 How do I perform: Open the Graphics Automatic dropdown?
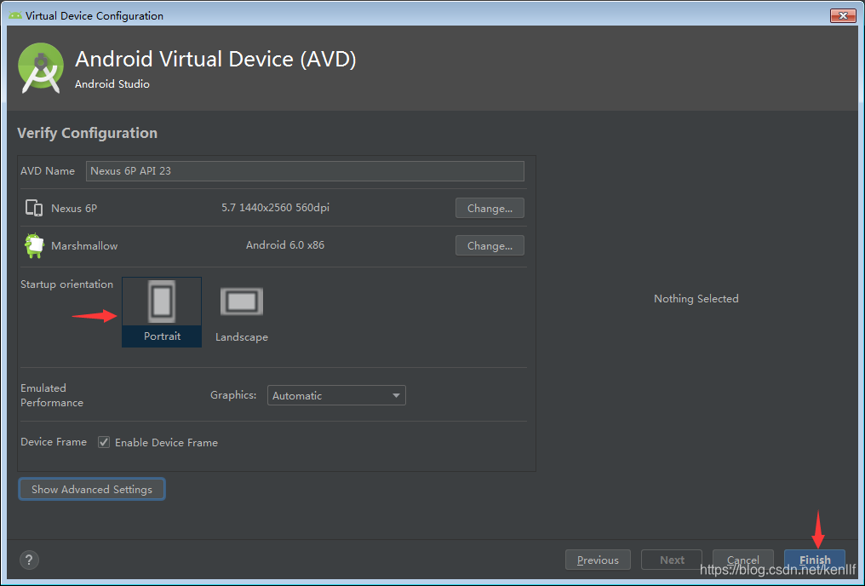point(336,395)
